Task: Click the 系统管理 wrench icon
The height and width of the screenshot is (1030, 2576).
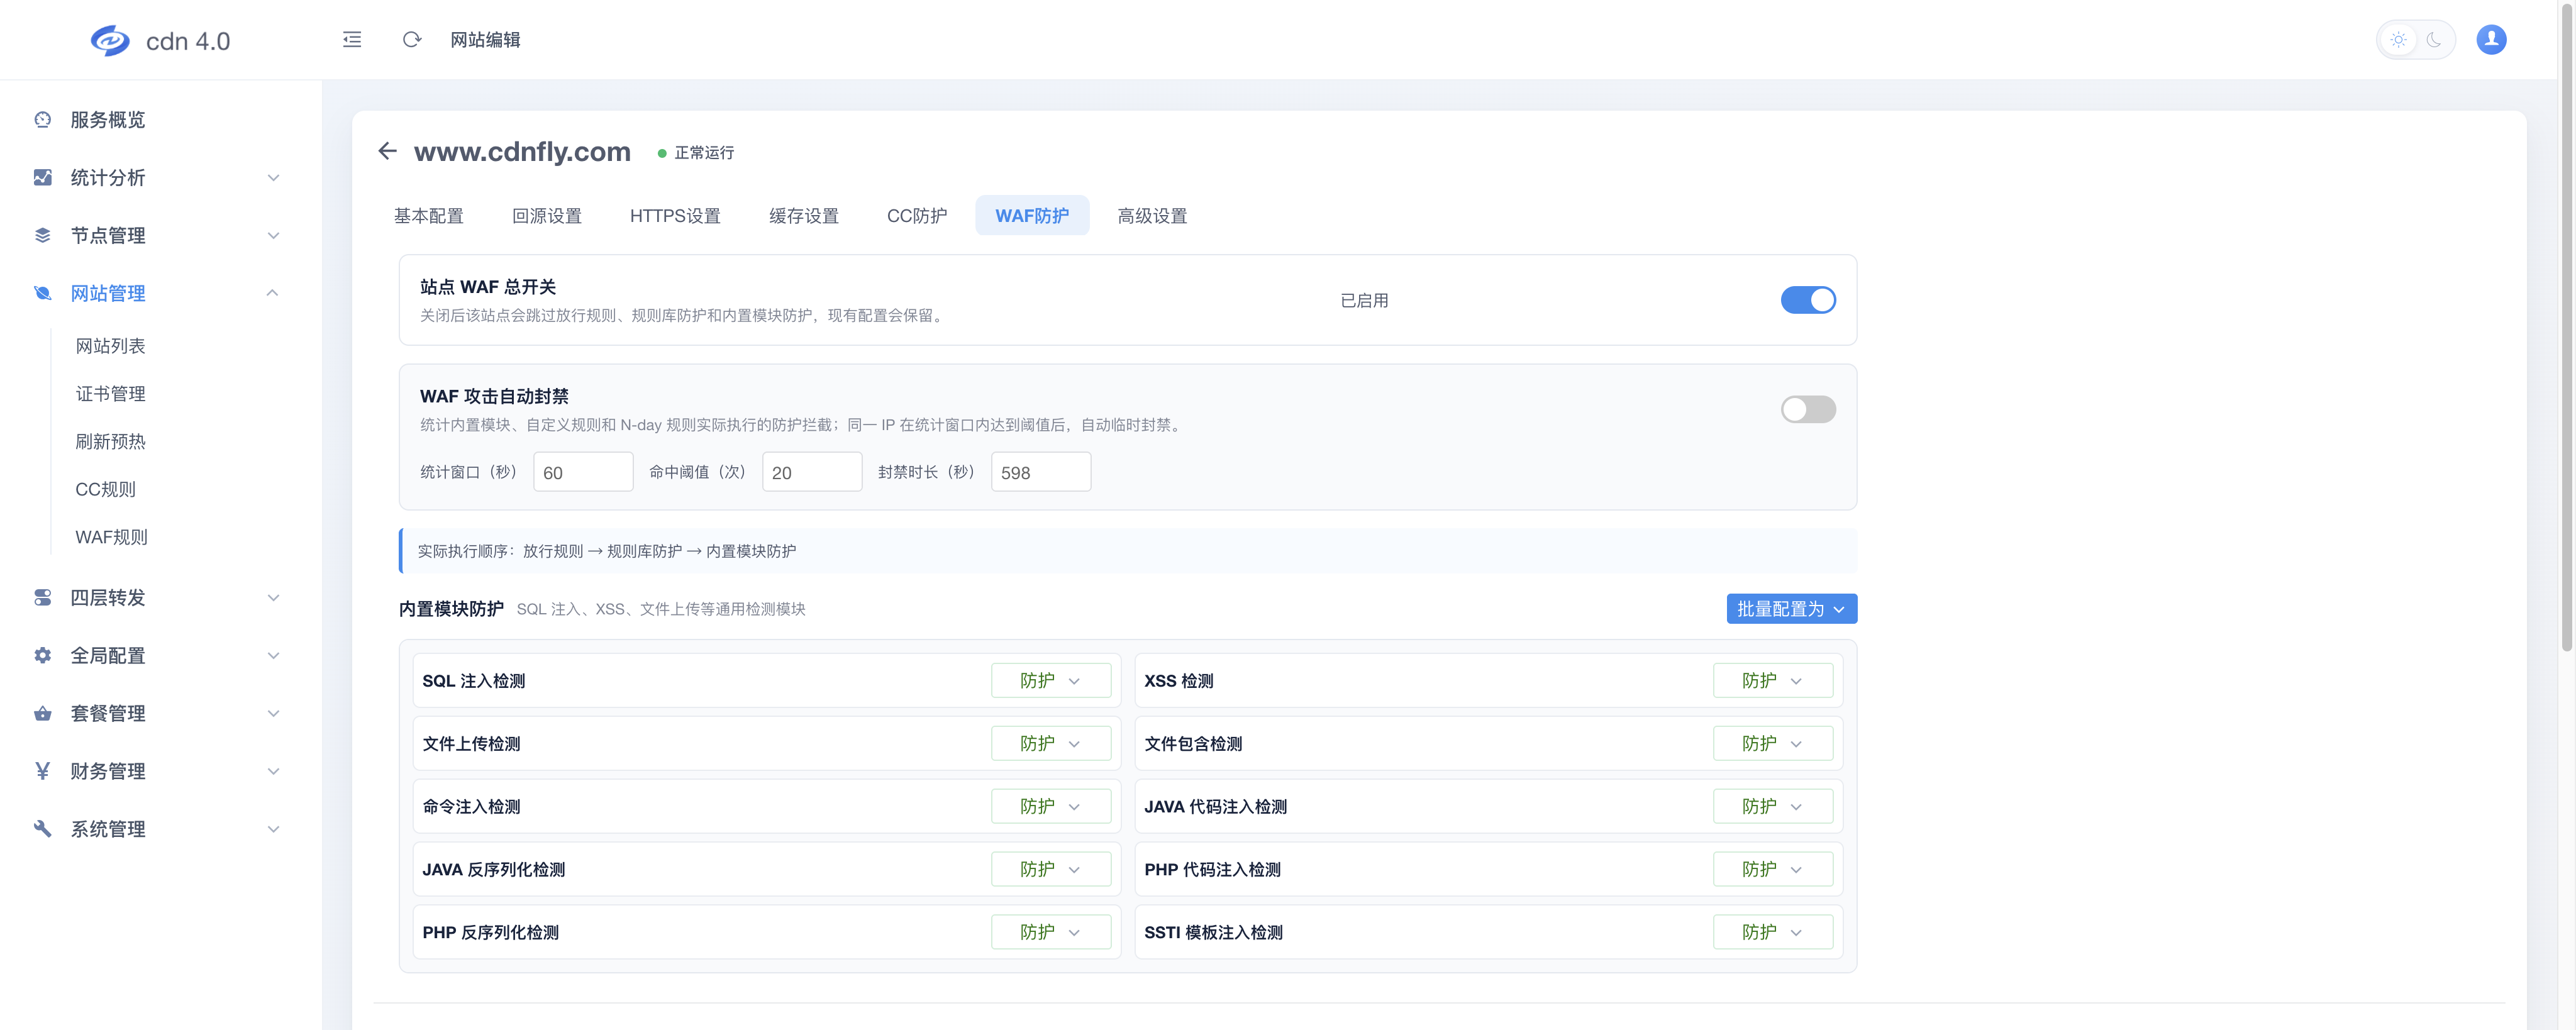Action: [42, 829]
